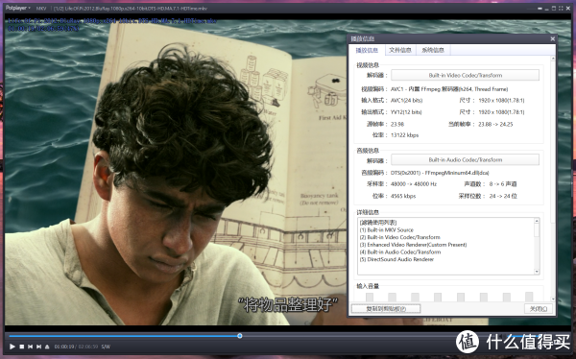The width and height of the screenshot is (576, 359).
Task: Switch to the 文件信息 tab
Action: pyautogui.click(x=400, y=50)
